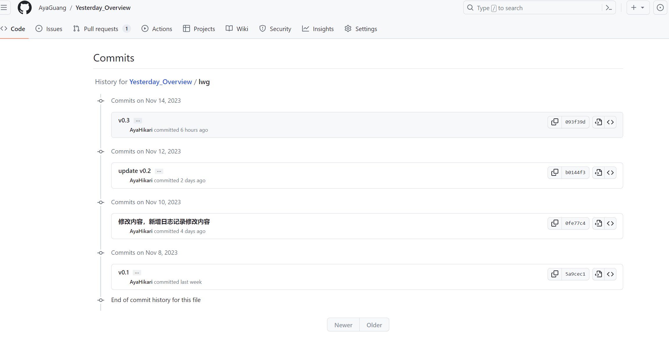The image size is (669, 338).
Task: Browse repository at commit 0fe77c4
Action: pyautogui.click(x=610, y=223)
